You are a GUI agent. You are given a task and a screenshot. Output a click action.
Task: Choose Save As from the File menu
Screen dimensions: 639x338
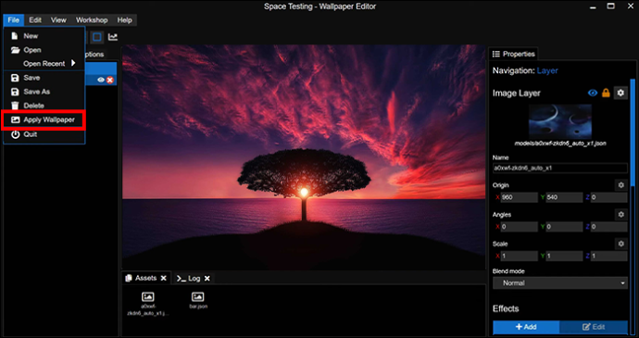[x=44, y=92]
